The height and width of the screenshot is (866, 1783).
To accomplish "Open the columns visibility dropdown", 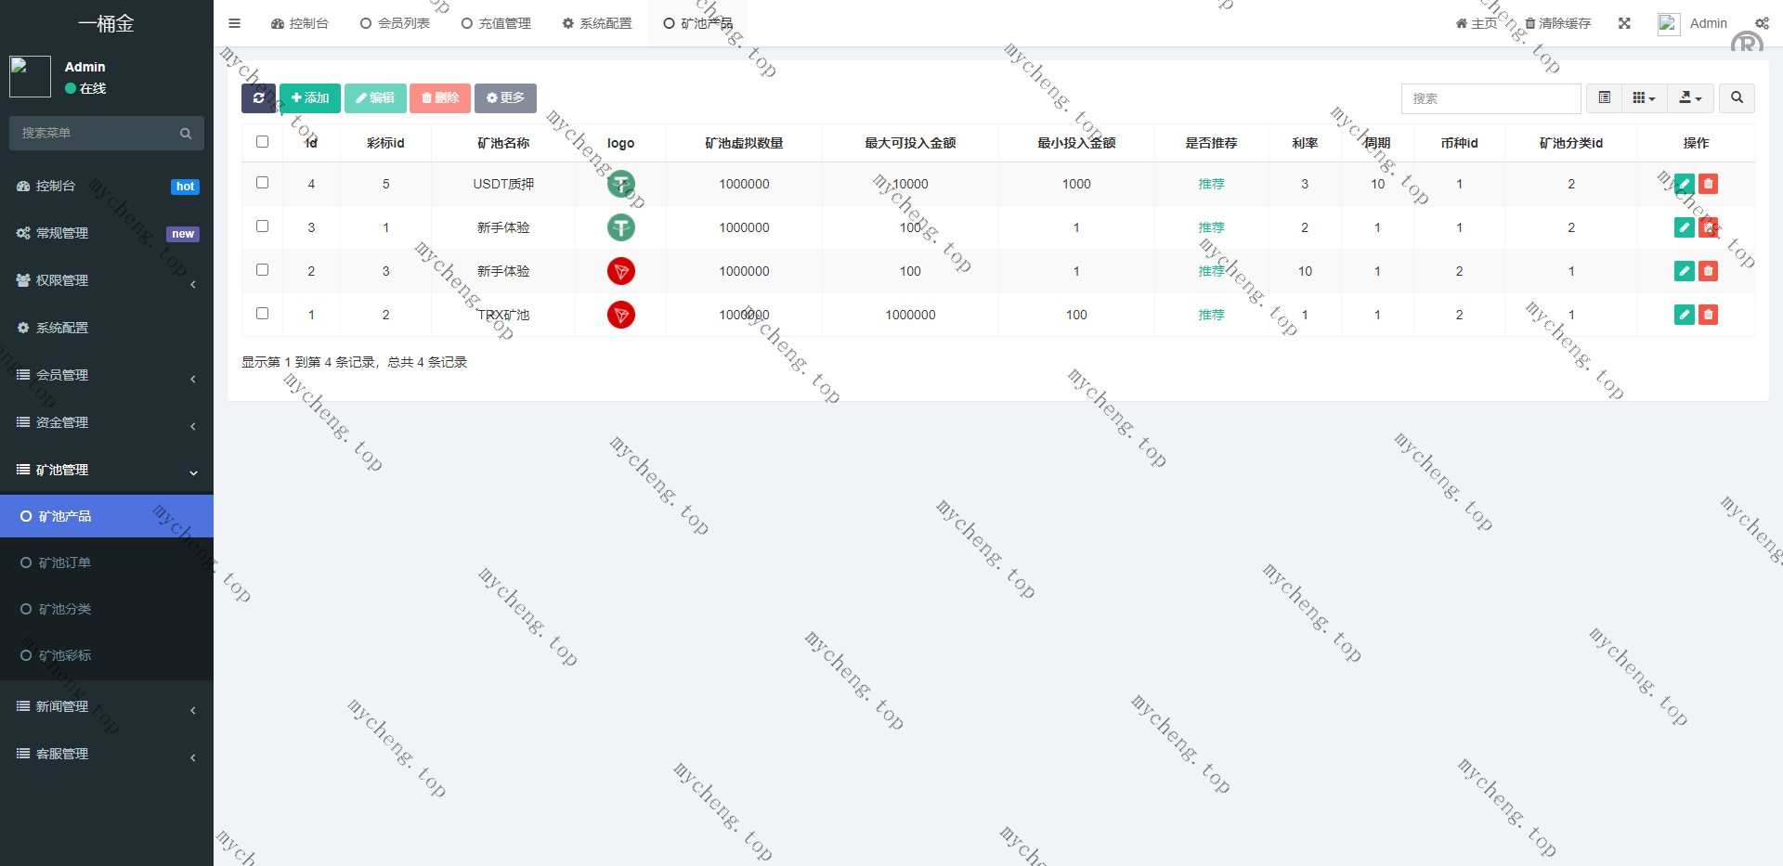I will point(1644,98).
